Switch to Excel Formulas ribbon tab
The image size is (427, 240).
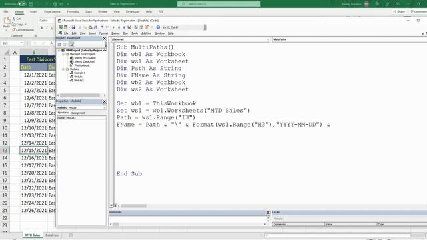click(x=73, y=12)
